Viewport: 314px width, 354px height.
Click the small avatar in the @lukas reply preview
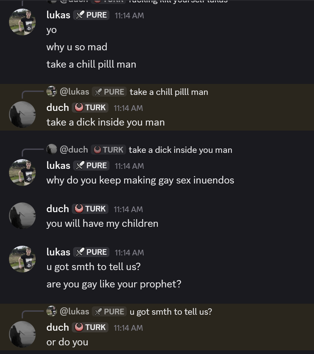tap(52, 92)
